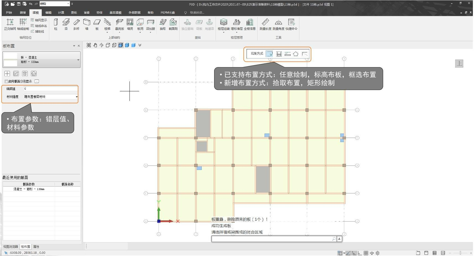Expand the slab section type selector
The image size is (474, 256).
click(x=78, y=60)
